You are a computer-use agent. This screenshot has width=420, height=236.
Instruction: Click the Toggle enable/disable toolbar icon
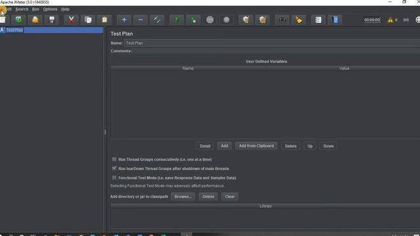[x=157, y=20]
